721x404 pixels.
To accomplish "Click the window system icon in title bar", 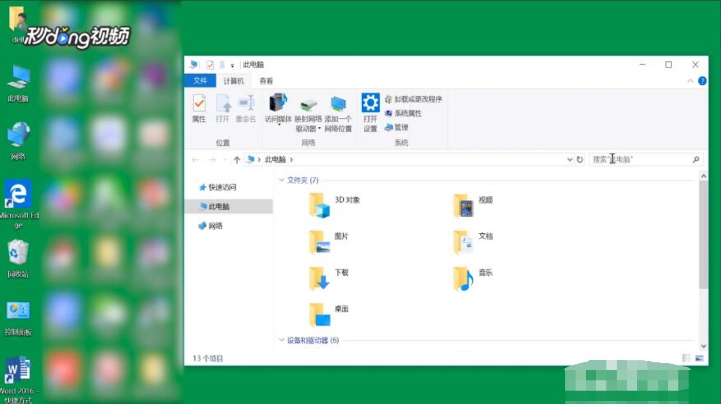I will point(194,65).
